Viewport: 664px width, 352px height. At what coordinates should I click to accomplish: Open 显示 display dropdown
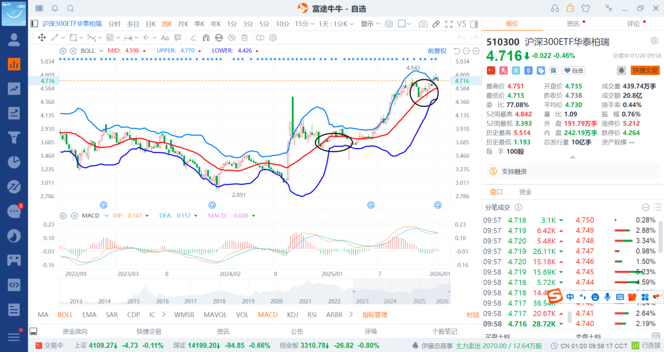(370, 24)
